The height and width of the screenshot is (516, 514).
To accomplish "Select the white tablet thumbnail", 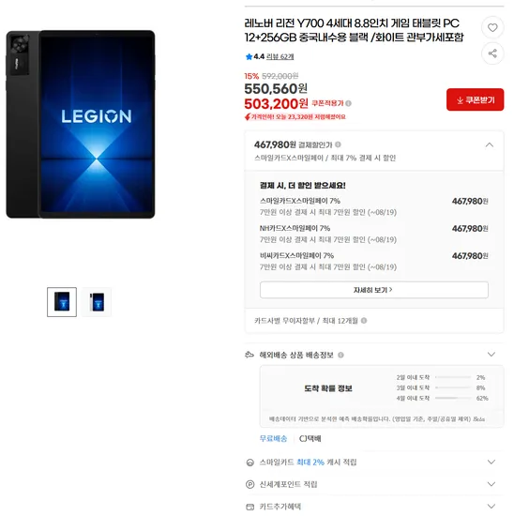I will [97, 302].
